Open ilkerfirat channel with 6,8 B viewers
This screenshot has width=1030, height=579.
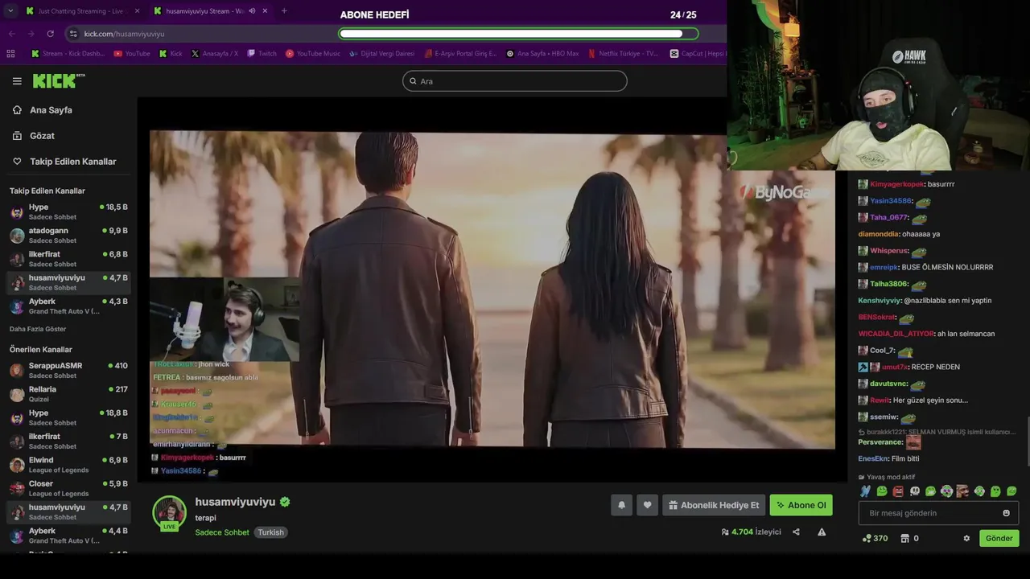(x=68, y=258)
